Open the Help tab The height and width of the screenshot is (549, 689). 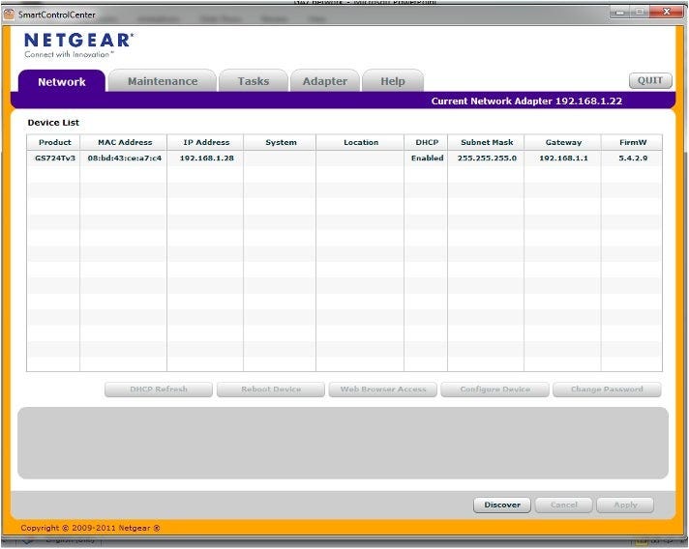click(393, 82)
